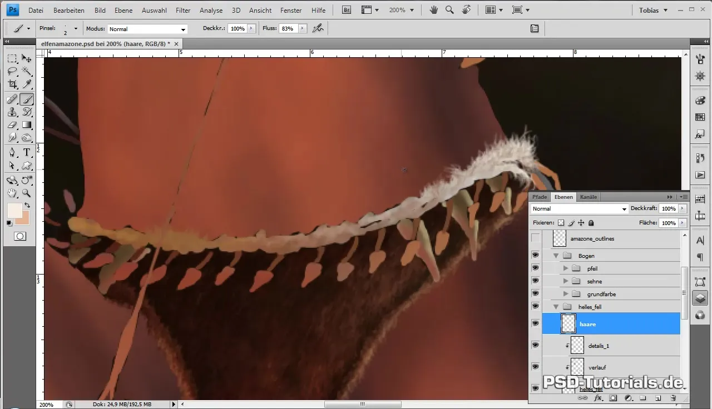The height and width of the screenshot is (409, 712).
Task: Hide the grundfarbe group
Action: click(x=536, y=294)
